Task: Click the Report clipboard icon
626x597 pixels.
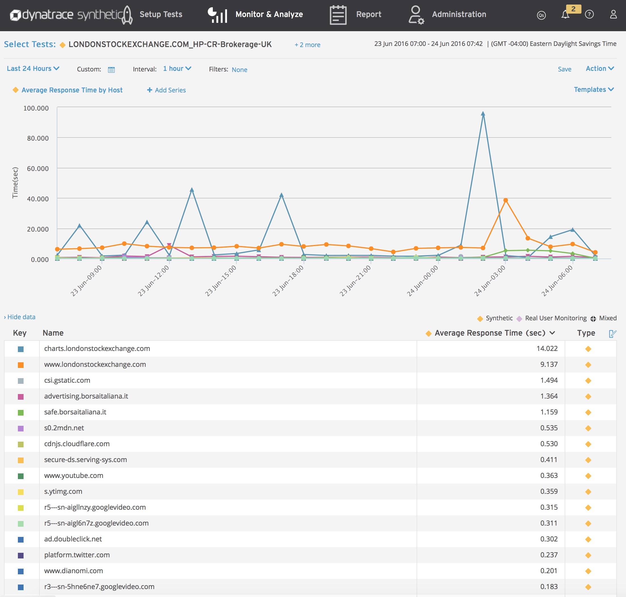Action: click(x=338, y=15)
